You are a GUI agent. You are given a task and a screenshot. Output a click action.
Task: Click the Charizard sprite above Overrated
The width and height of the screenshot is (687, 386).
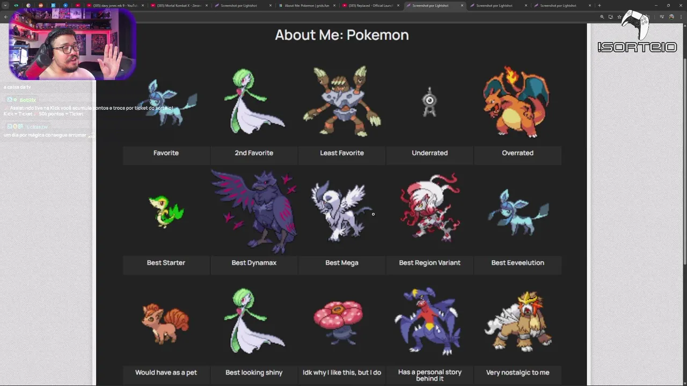coord(517,102)
